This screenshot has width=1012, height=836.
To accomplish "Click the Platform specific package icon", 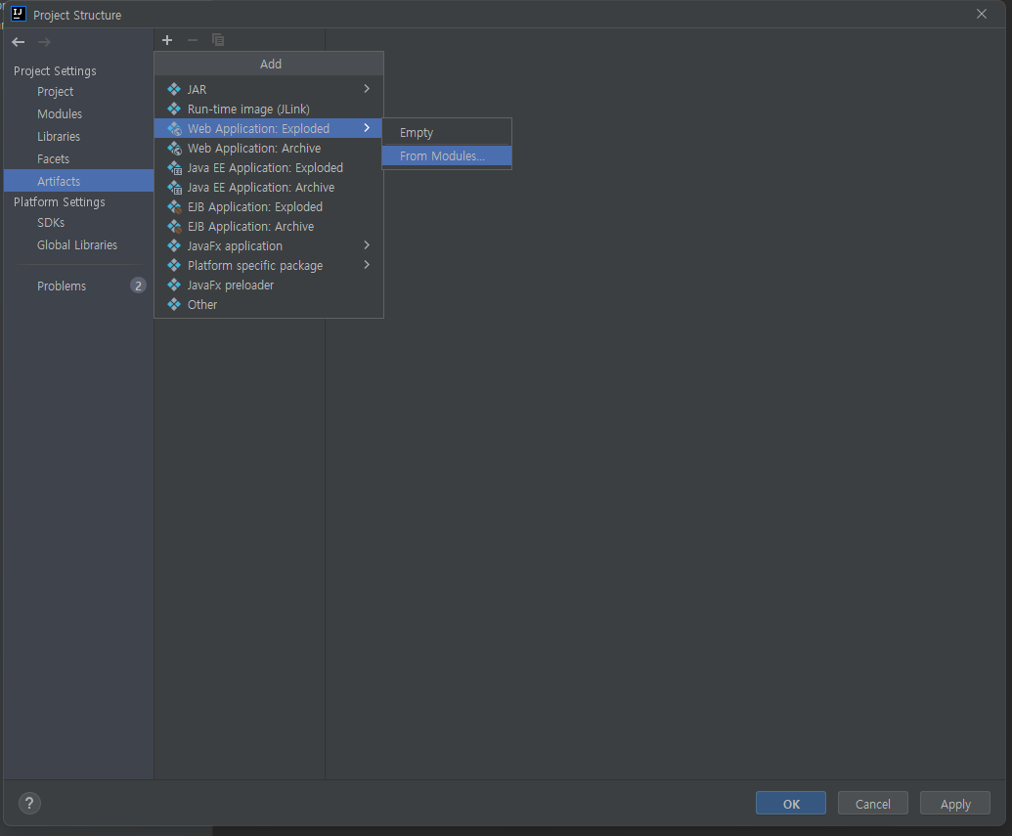I will click(174, 265).
